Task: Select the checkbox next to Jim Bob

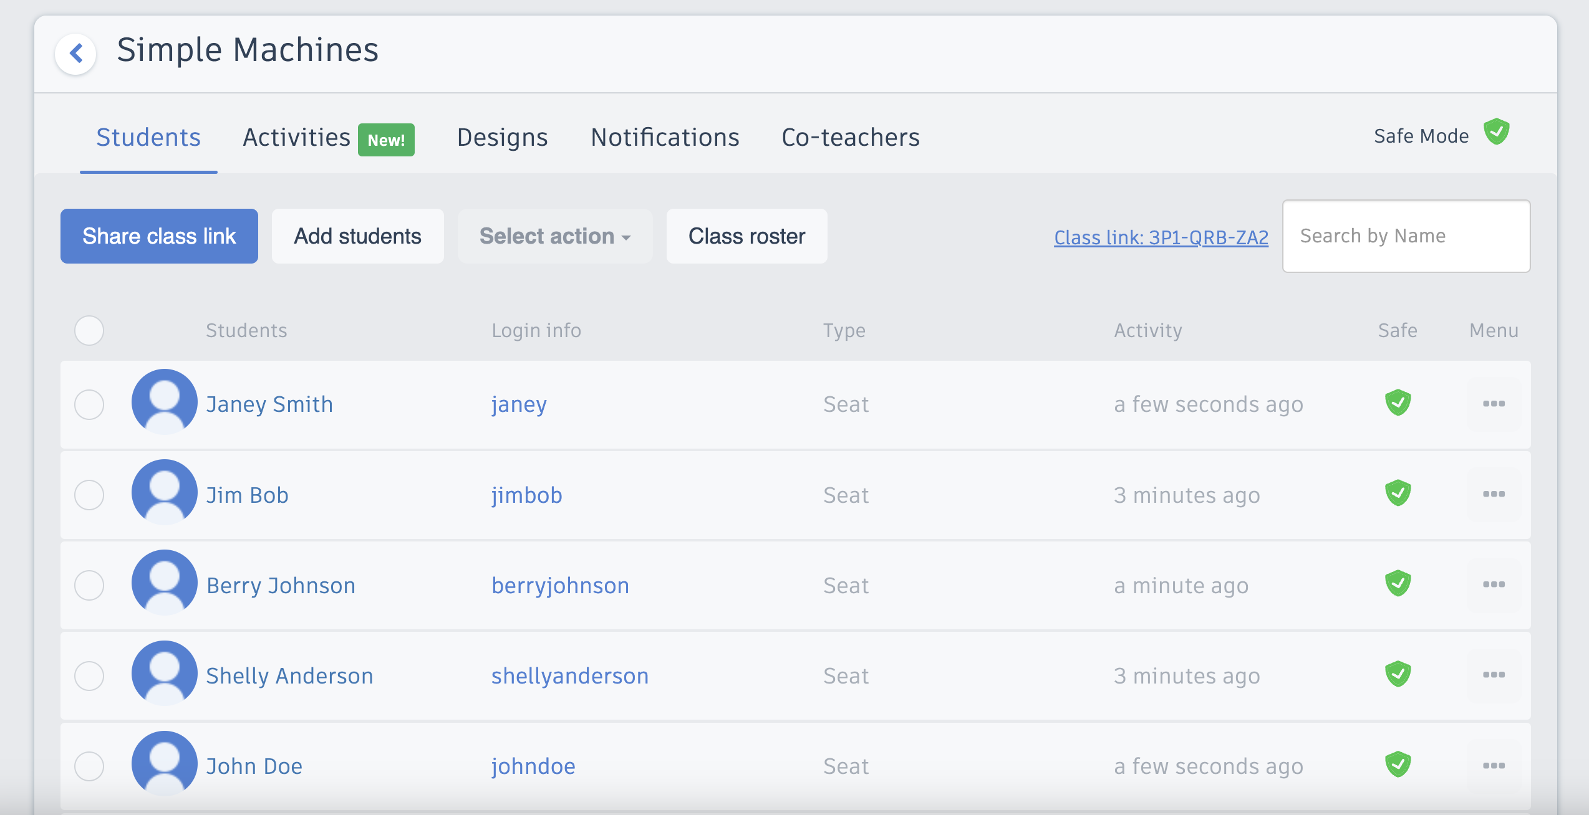Action: (89, 495)
